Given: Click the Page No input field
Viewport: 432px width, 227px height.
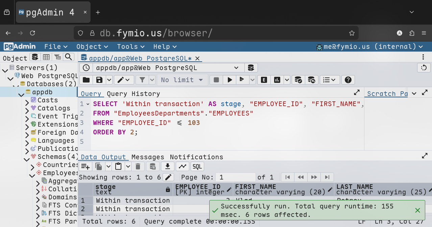Looking at the screenshot, I should coord(236,177).
